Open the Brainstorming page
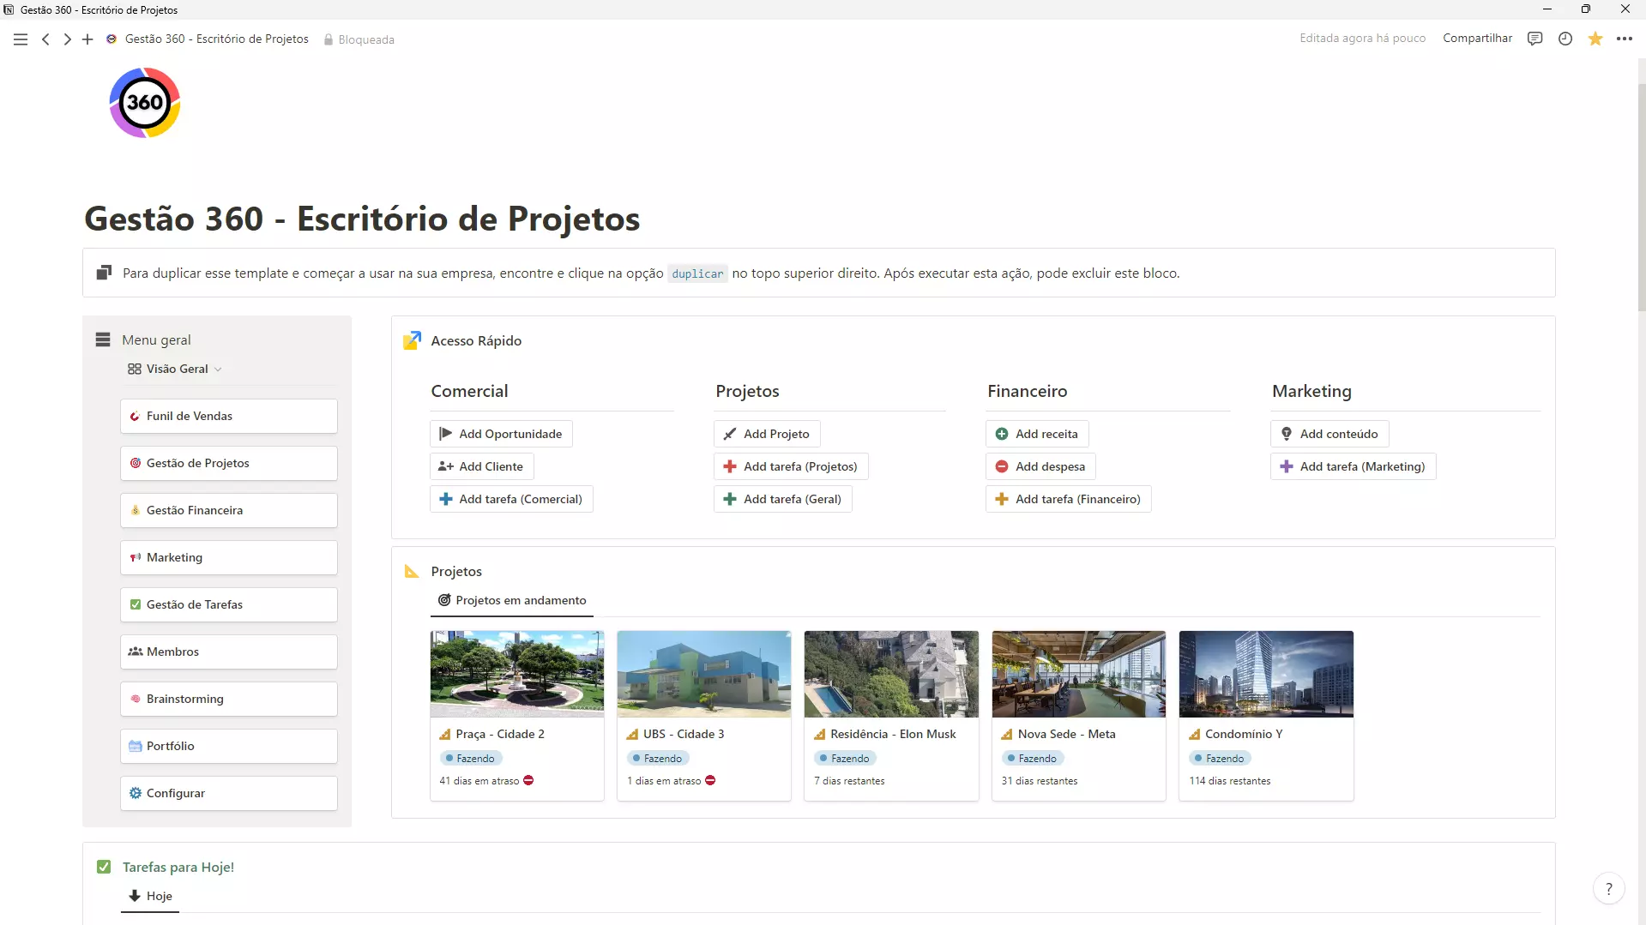The height and width of the screenshot is (925, 1646). pos(229,699)
